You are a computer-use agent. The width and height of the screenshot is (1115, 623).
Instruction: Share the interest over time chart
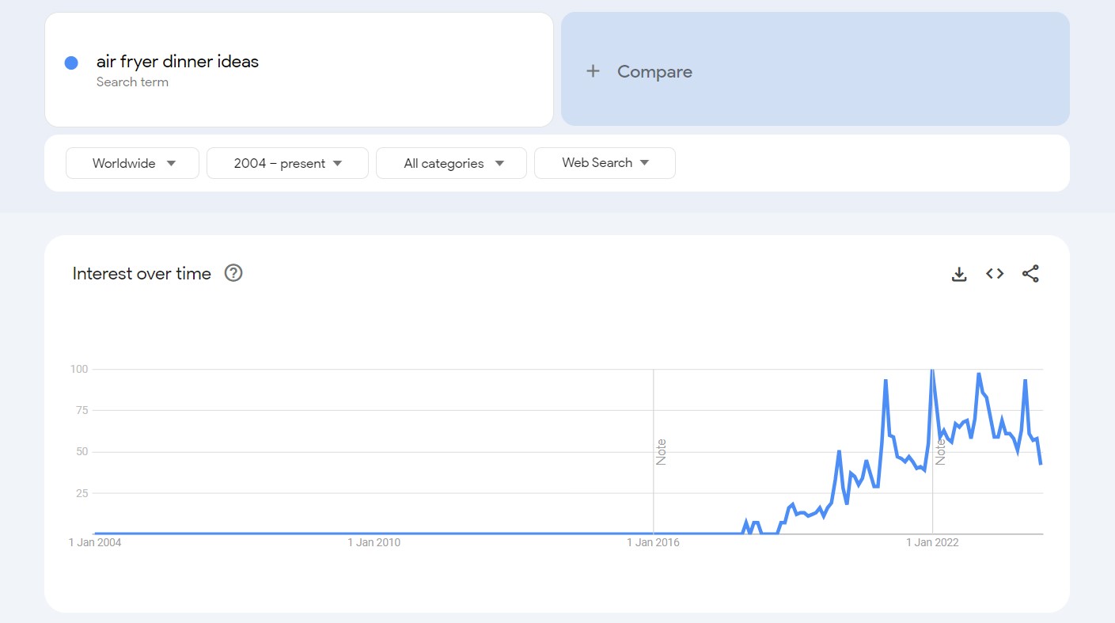[x=1030, y=274]
